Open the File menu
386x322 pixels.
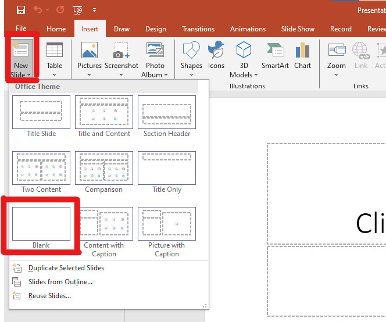[21, 29]
